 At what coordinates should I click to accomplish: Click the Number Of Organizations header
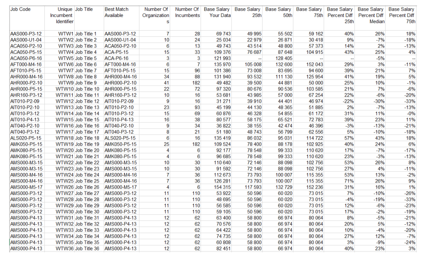pos(156,15)
